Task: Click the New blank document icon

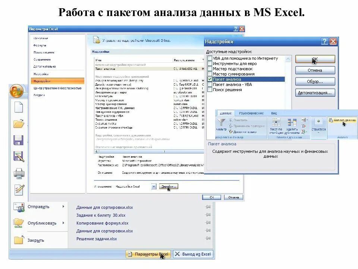Action: click(x=19, y=107)
